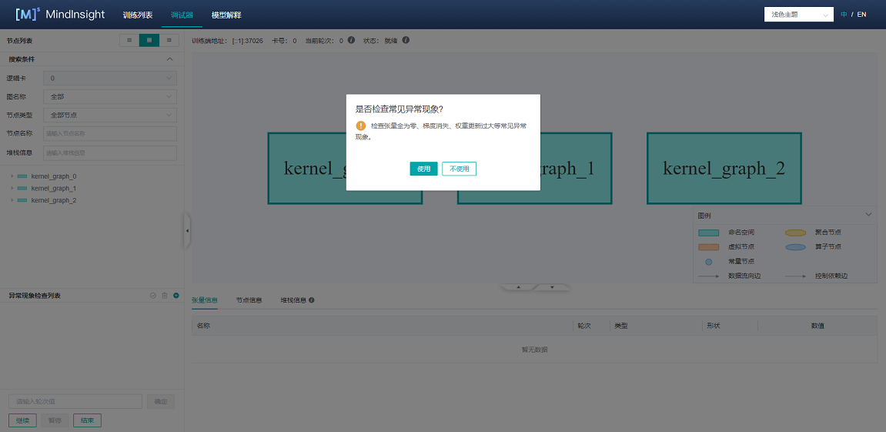
Task: Expand the kernel_graph_1 tree node
Action: point(12,188)
